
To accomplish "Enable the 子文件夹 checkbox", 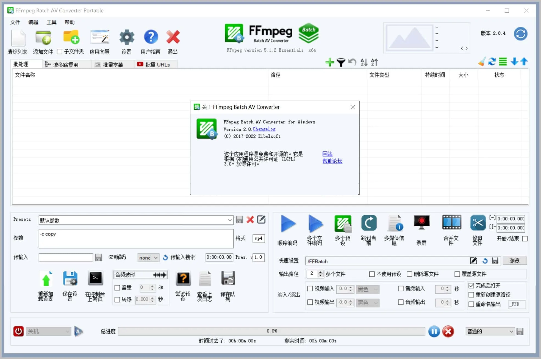I will pos(60,51).
